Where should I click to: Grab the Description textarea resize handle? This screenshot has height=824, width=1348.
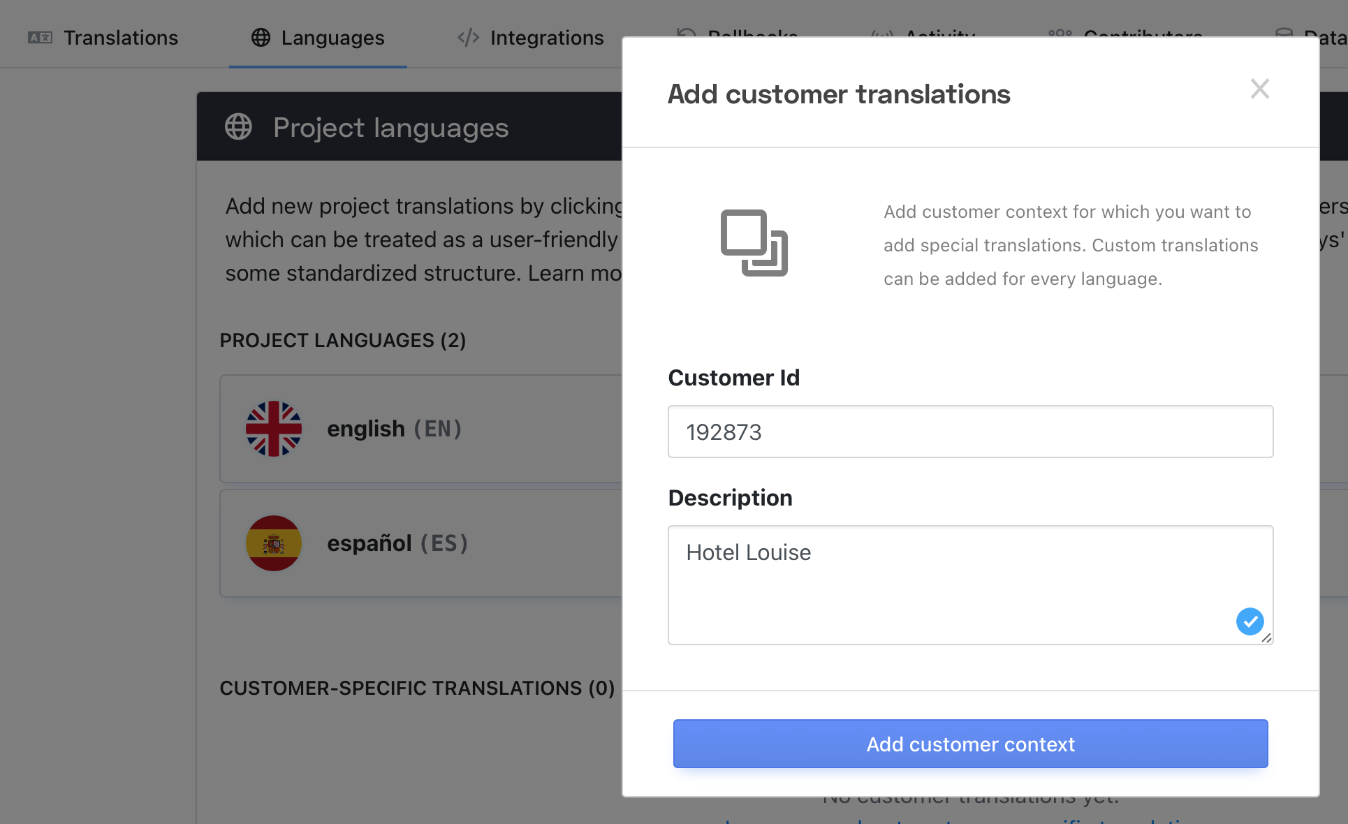(x=1266, y=638)
